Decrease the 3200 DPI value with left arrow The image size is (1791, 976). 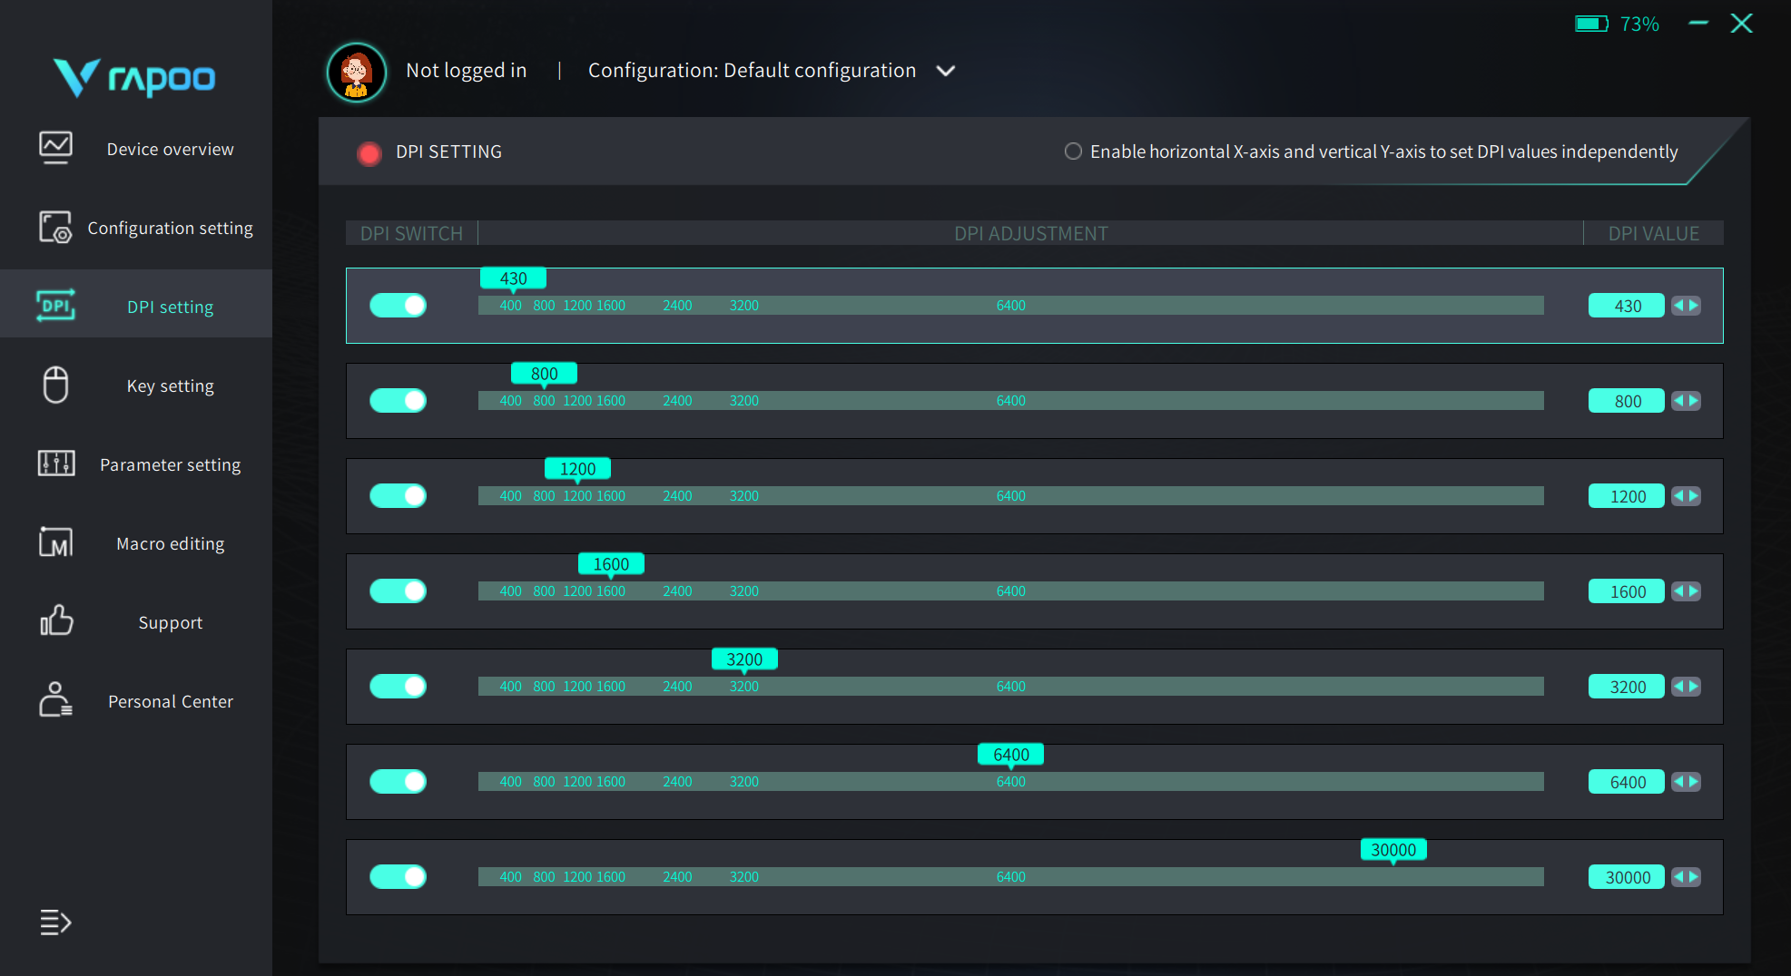point(1678,687)
